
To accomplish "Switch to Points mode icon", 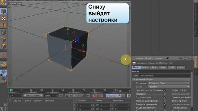I will pos(3,32).
